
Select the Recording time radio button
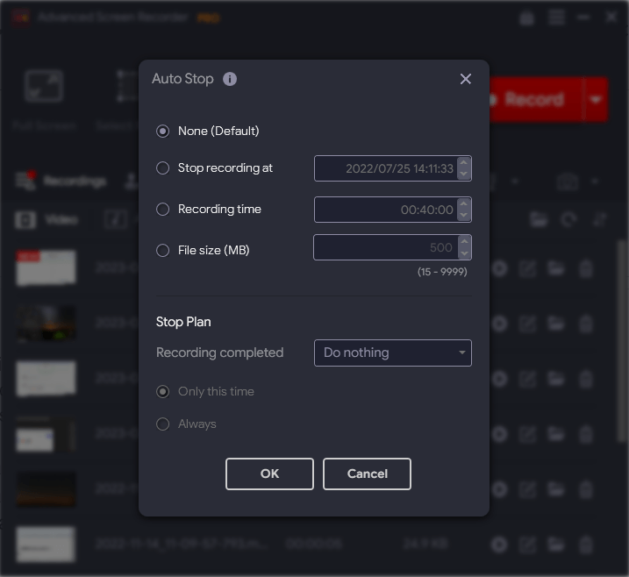coord(162,210)
